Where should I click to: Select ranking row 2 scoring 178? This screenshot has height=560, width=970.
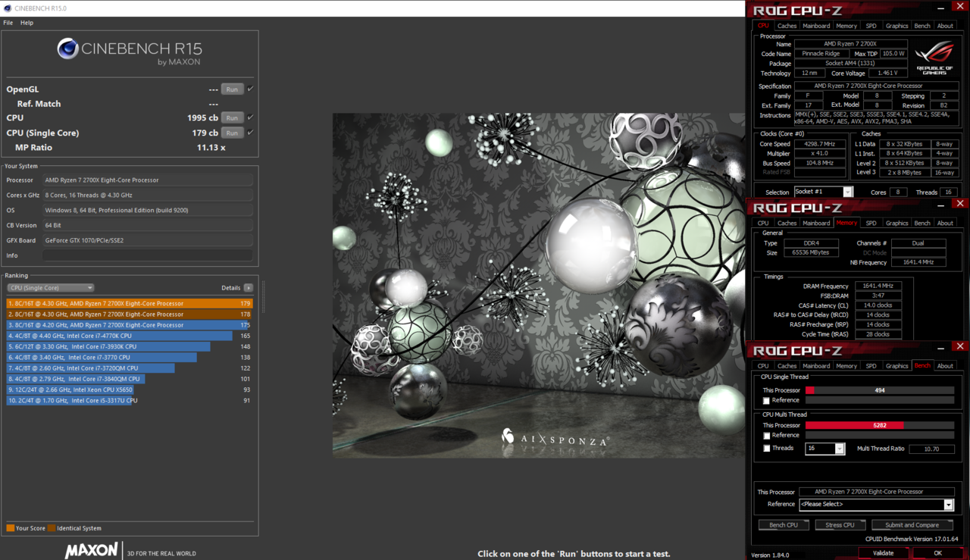pyautogui.click(x=130, y=314)
